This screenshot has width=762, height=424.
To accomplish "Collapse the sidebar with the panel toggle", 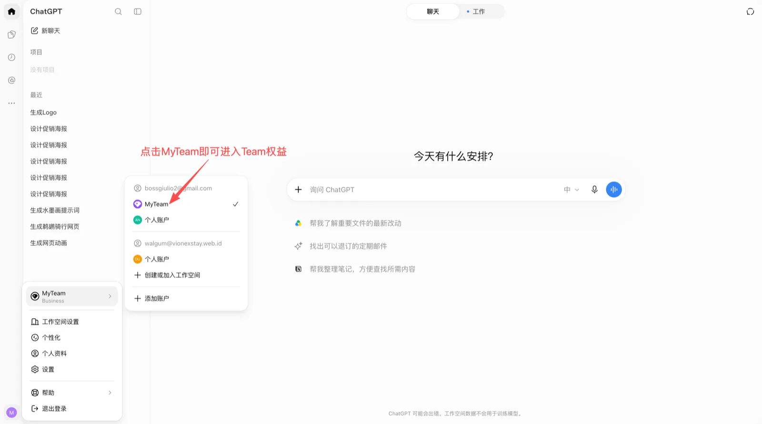I will 138,11.
